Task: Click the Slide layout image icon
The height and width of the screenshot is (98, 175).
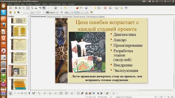Action: coord(116,8)
